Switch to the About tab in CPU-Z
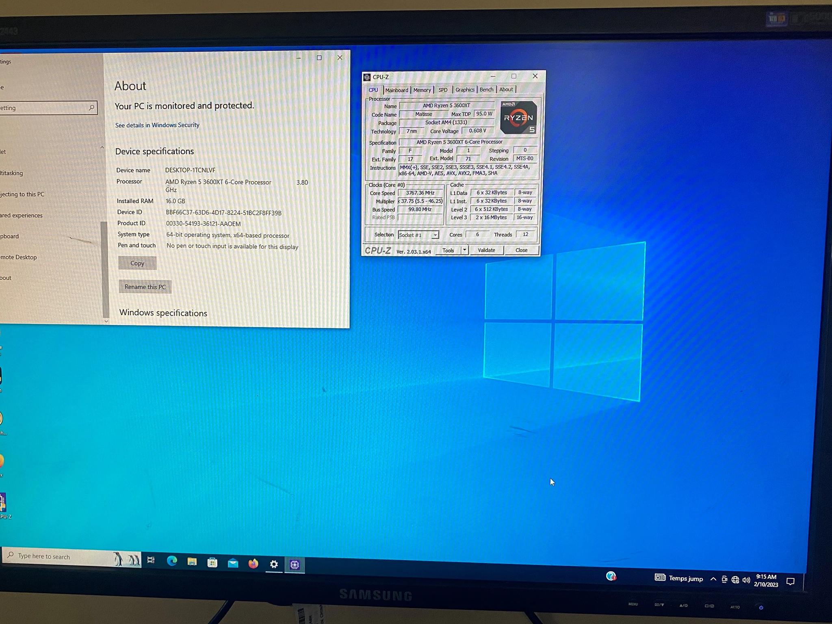 (506, 89)
